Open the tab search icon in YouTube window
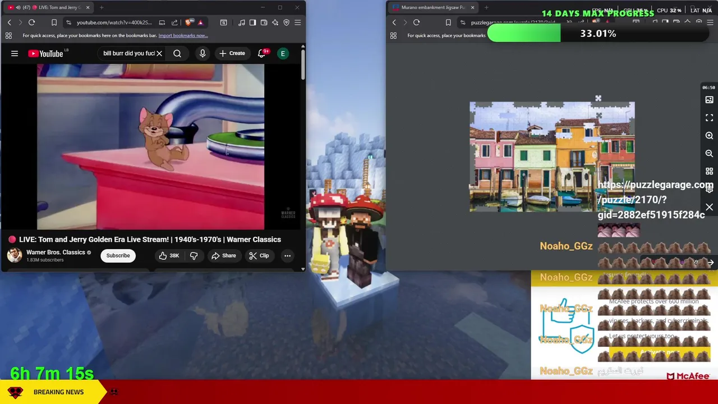 223,22
